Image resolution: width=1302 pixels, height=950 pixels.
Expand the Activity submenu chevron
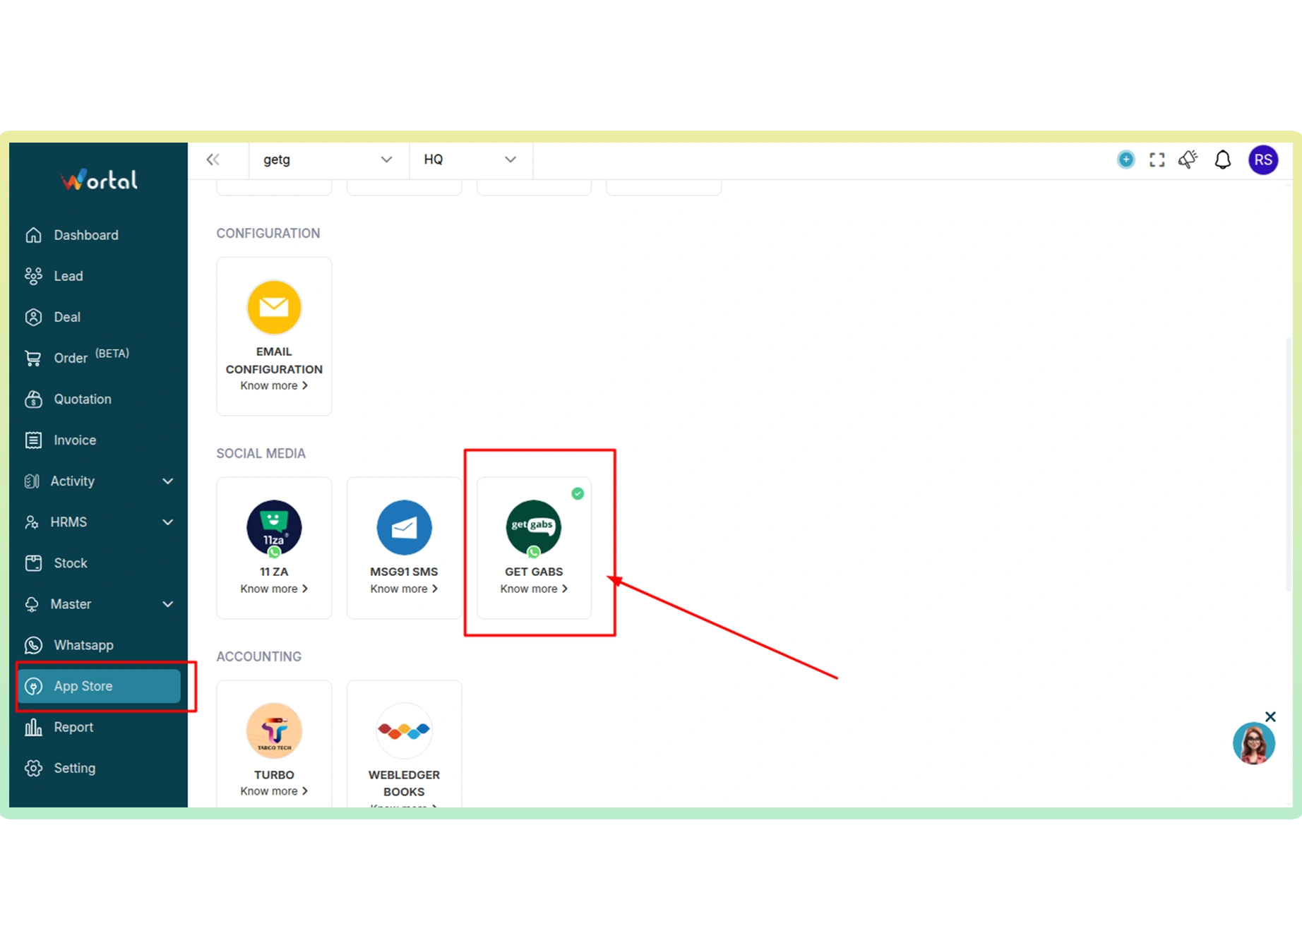pyautogui.click(x=168, y=481)
